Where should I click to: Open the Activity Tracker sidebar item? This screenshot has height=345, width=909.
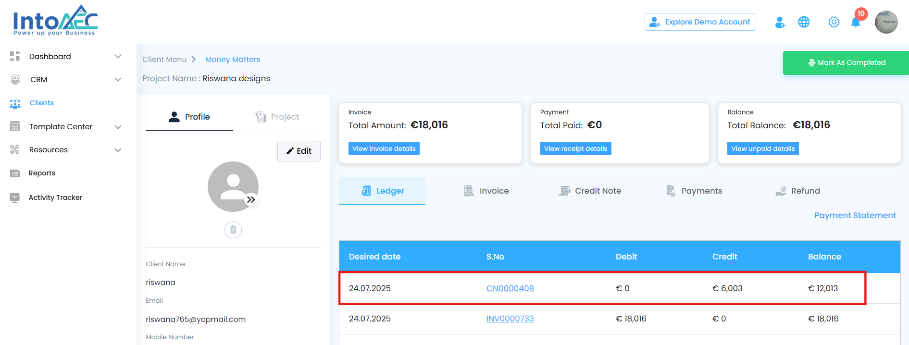(55, 197)
